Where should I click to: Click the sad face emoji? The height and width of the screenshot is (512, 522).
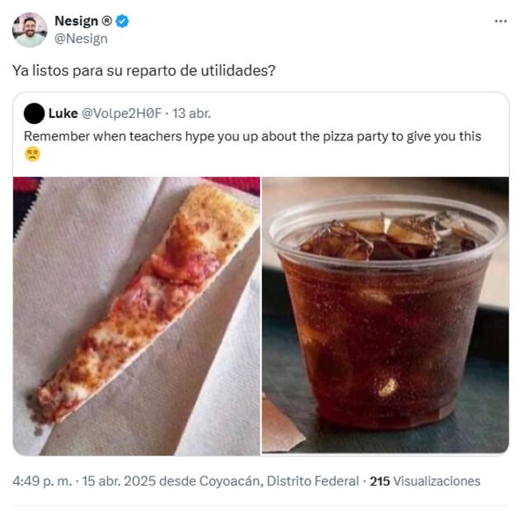(32, 154)
